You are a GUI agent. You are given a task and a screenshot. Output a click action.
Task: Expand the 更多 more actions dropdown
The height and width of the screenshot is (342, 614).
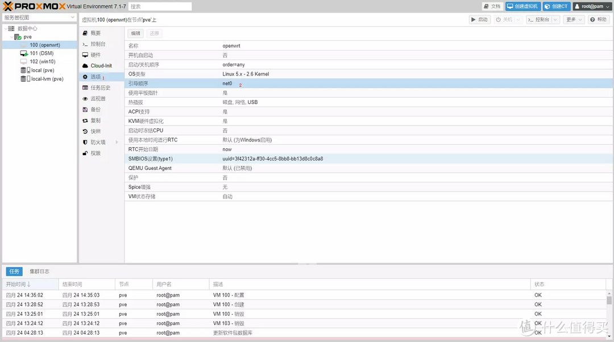pyautogui.click(x=574, y=19)
